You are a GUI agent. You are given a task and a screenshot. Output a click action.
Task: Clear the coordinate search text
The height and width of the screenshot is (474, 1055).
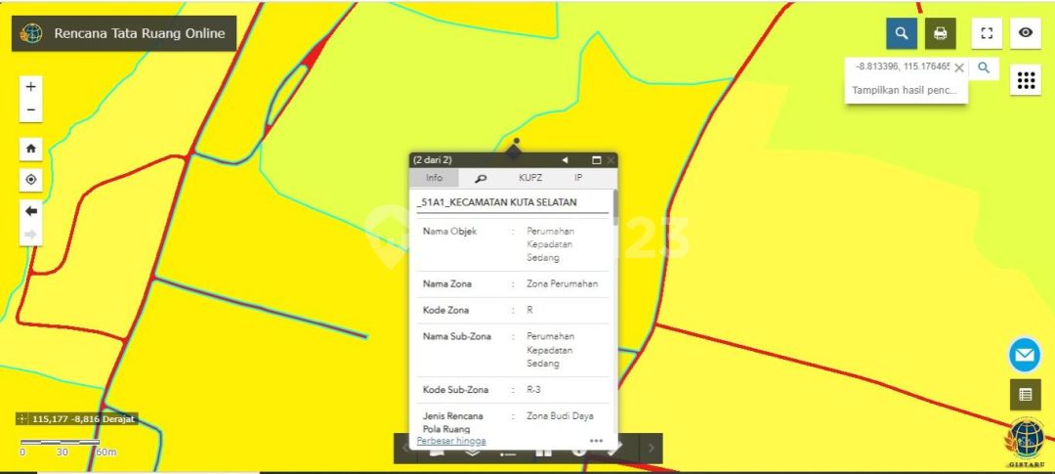click(x=959, y=67)
